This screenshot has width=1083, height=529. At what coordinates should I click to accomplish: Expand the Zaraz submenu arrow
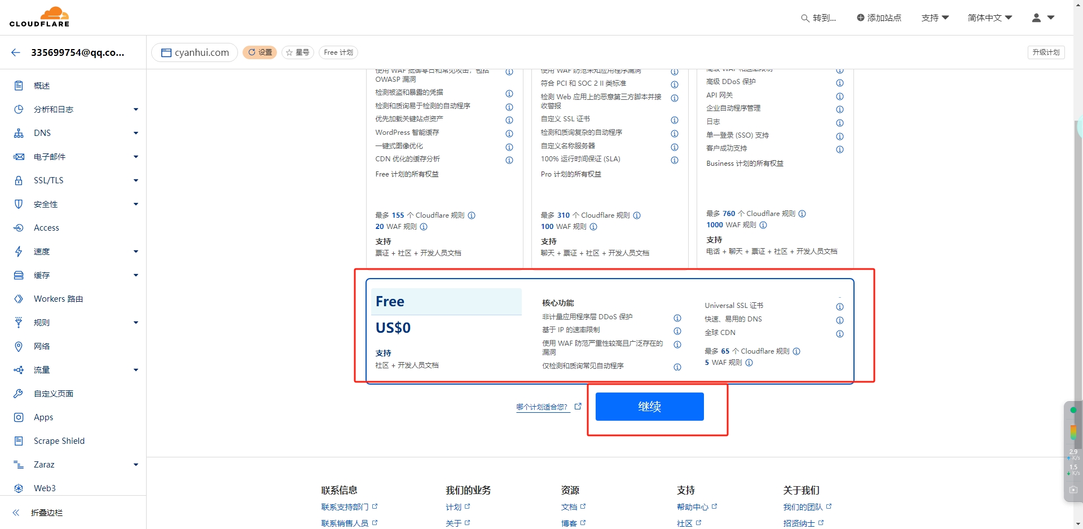tap(136, 465)
